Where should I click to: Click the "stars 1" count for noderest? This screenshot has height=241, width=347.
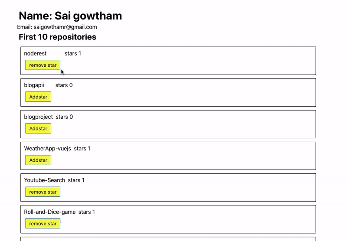coord(73,53)
